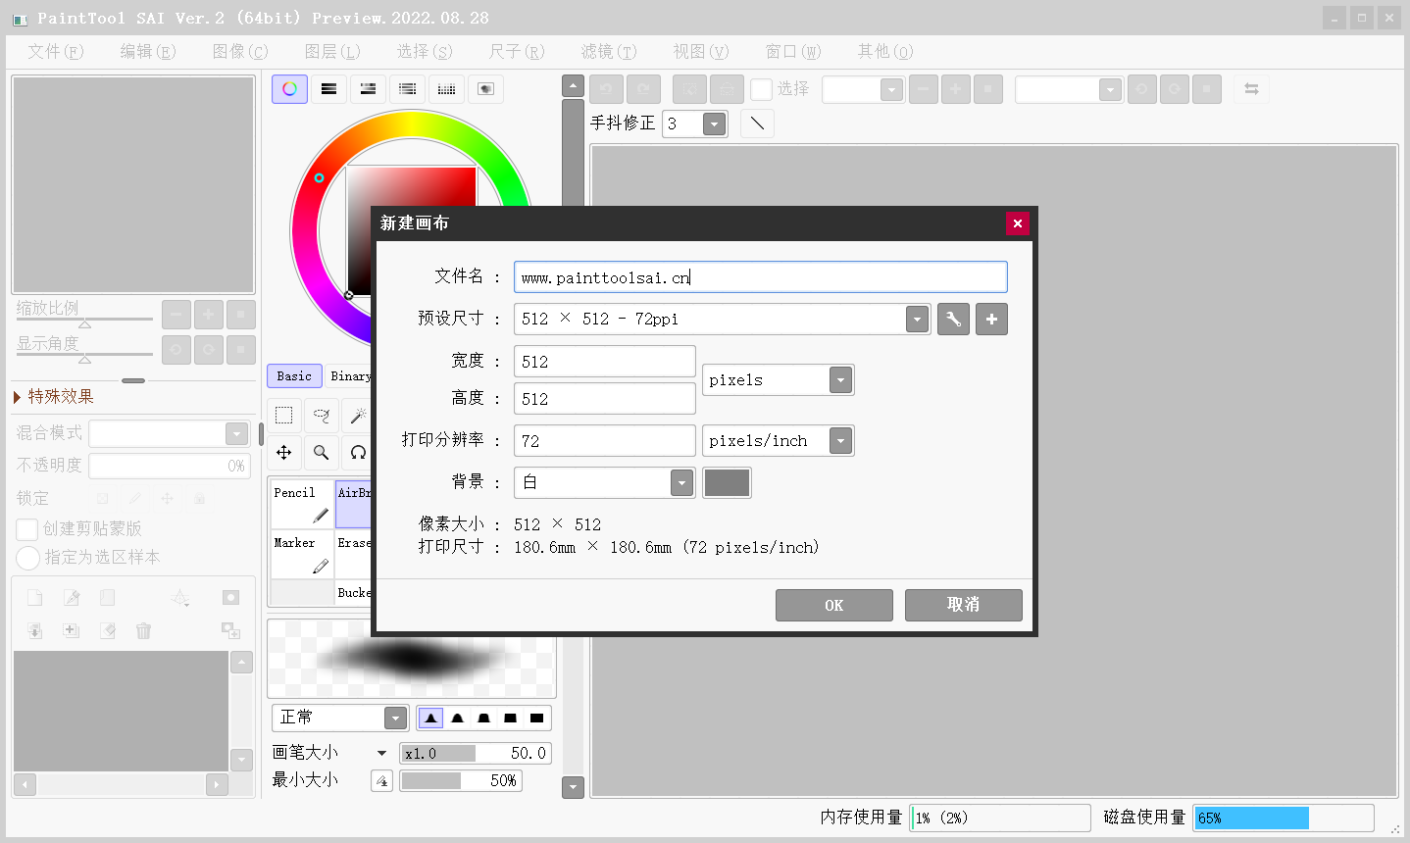This screenshot has height=843, width=1410.
Task: Select the magic wand tool
Action: pyautogui.click(x=358, y=416)
